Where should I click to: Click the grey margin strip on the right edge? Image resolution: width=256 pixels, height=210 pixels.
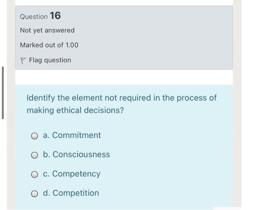tap(237, 110)
